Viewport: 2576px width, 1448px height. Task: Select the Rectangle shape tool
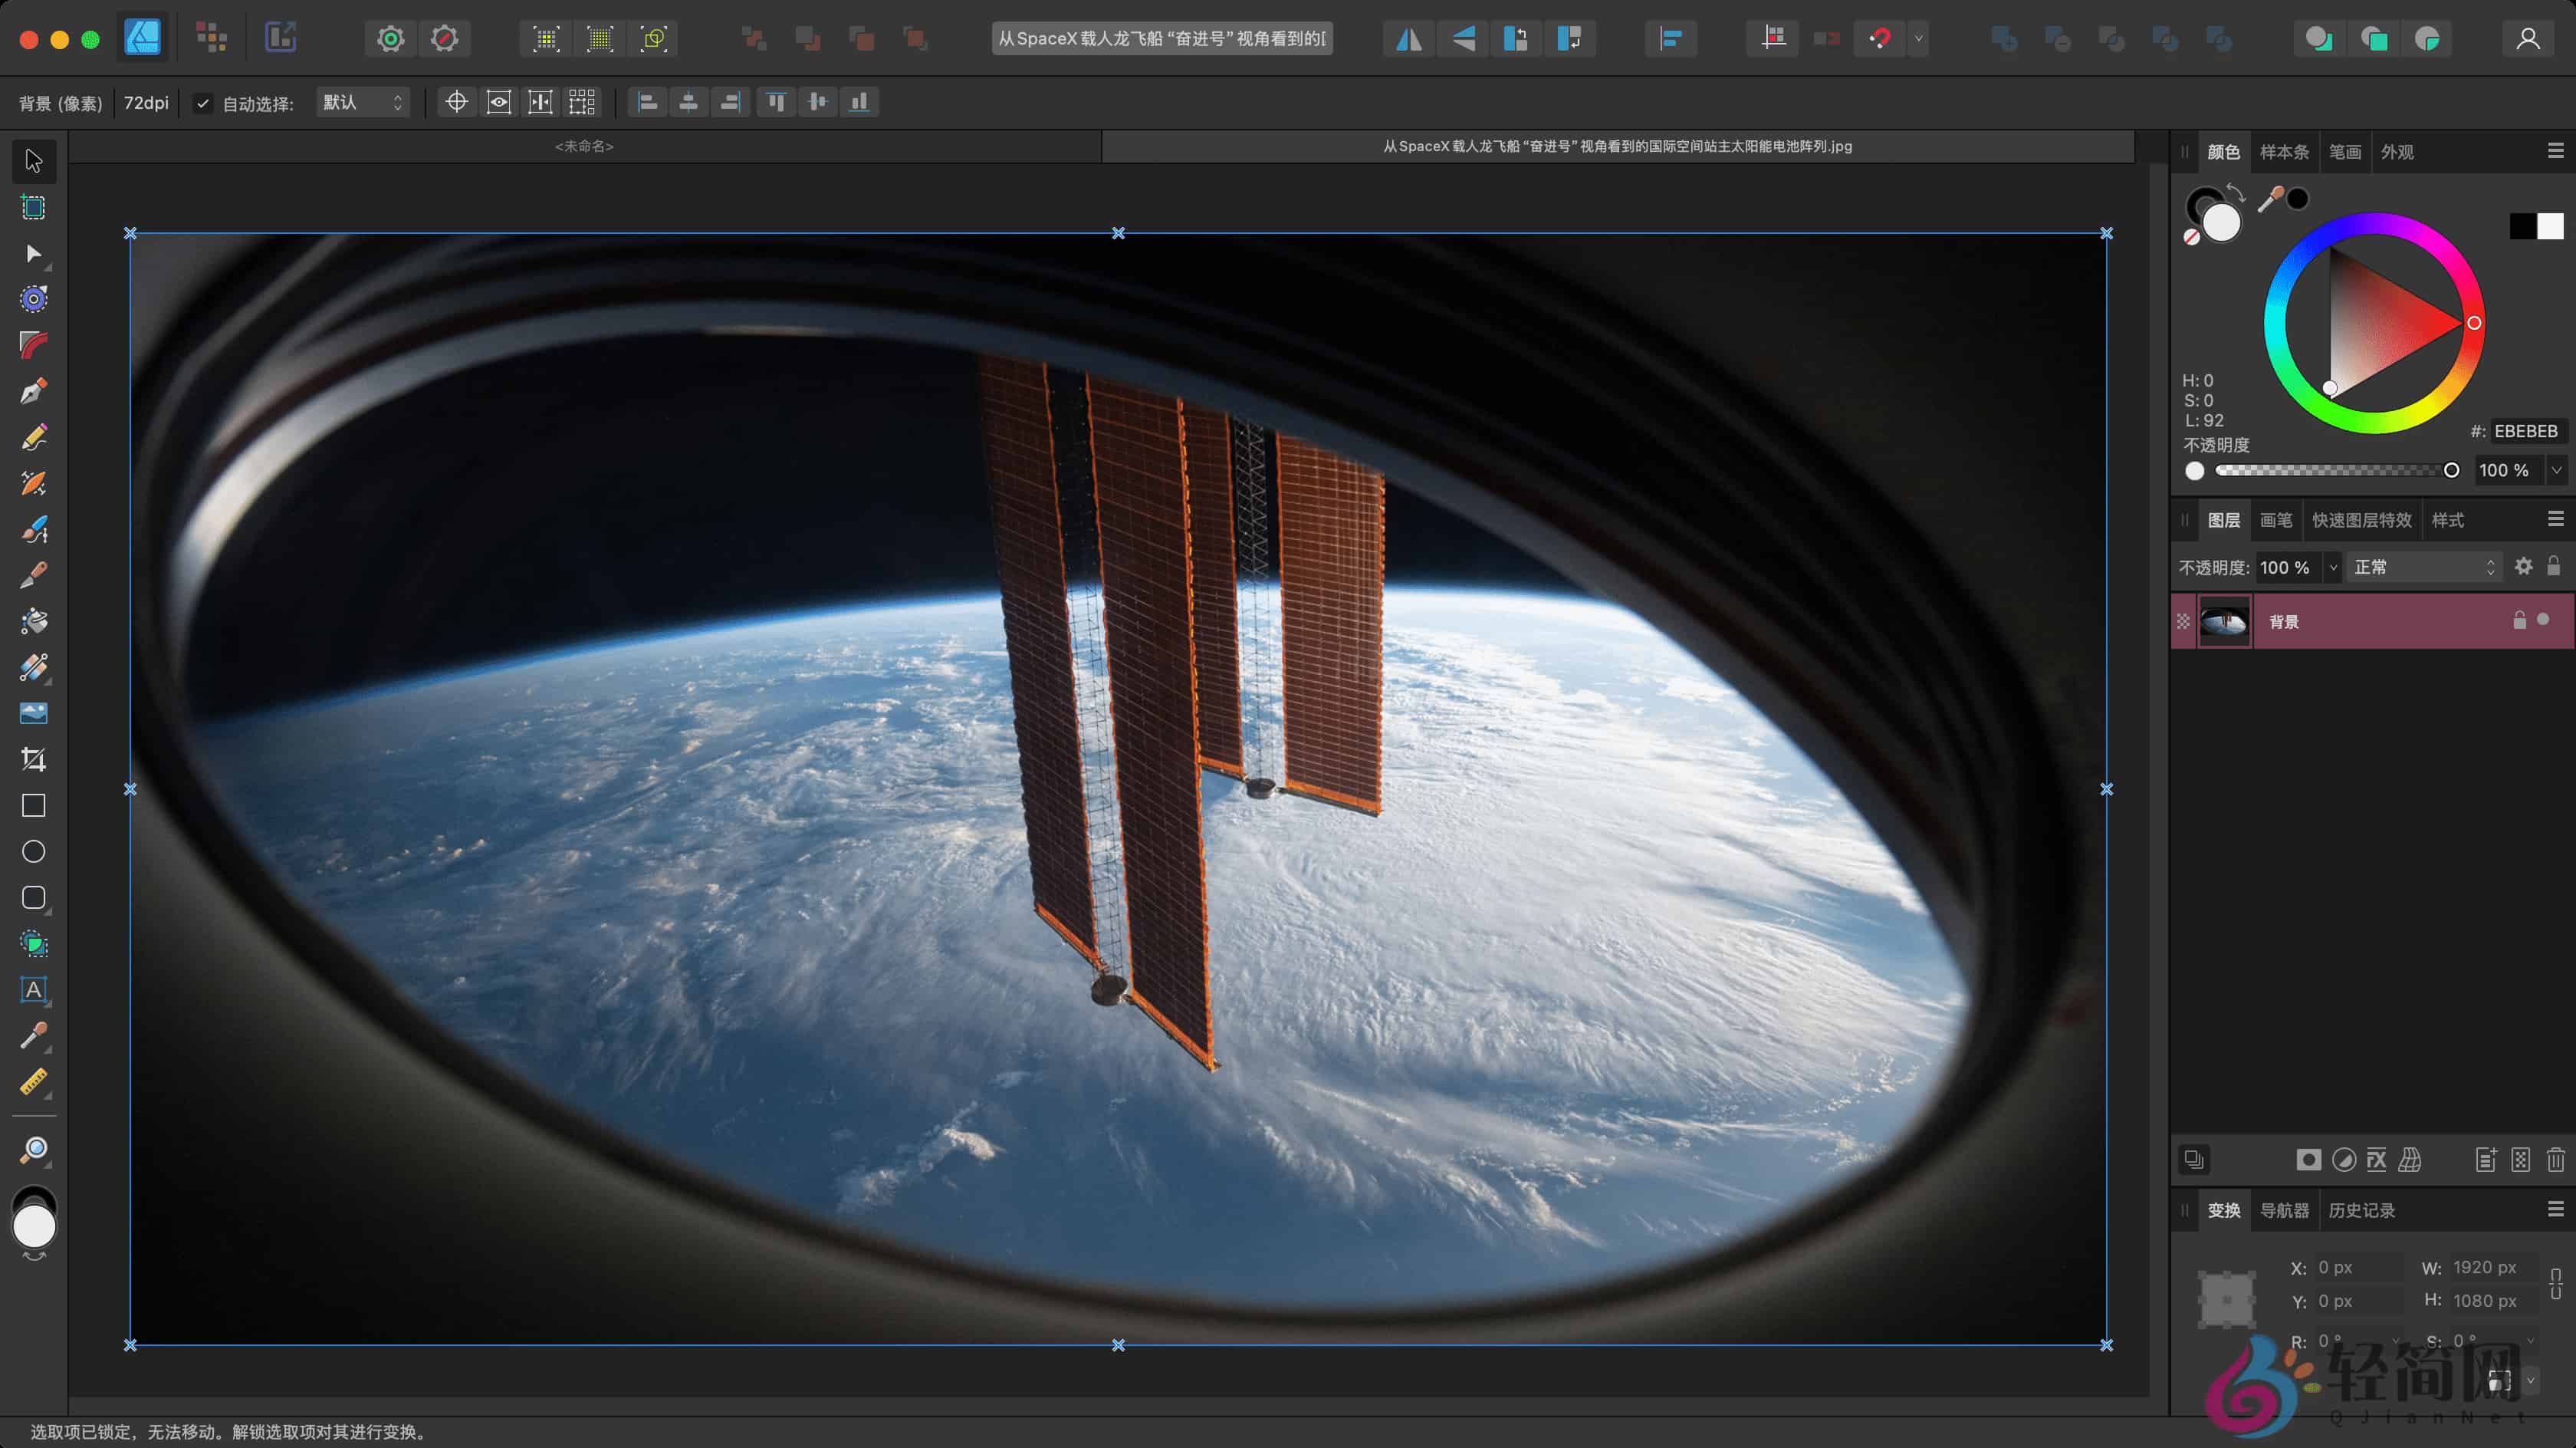click(33, 805)
